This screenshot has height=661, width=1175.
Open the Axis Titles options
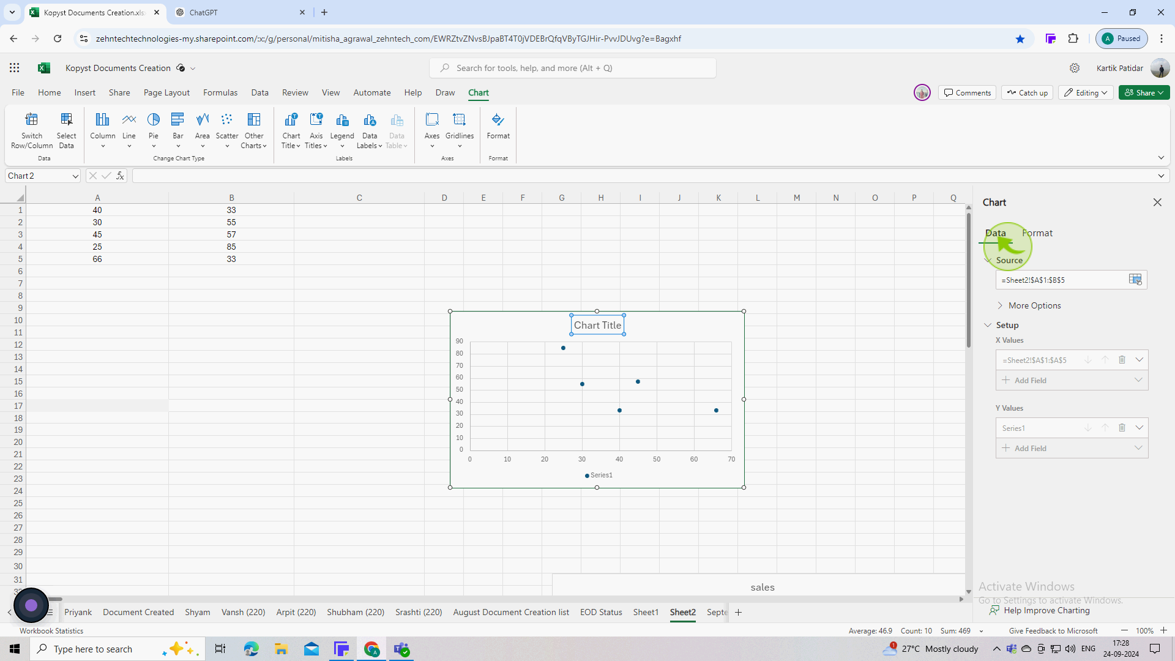click(316, 130)
